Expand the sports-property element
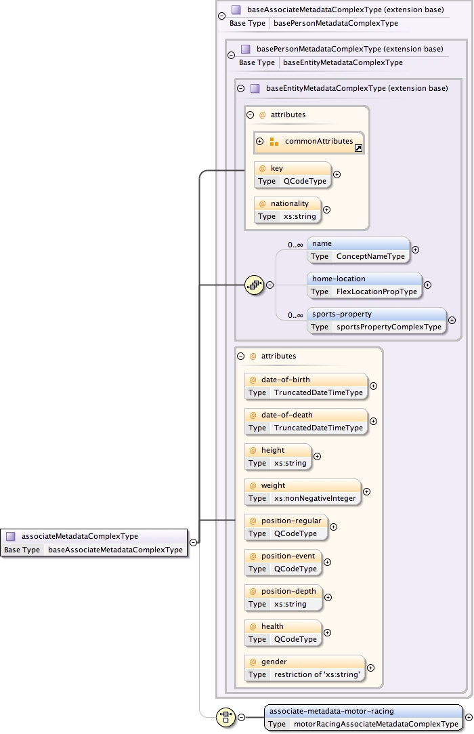The image size is (474, 734). click(x=452, y=321)
